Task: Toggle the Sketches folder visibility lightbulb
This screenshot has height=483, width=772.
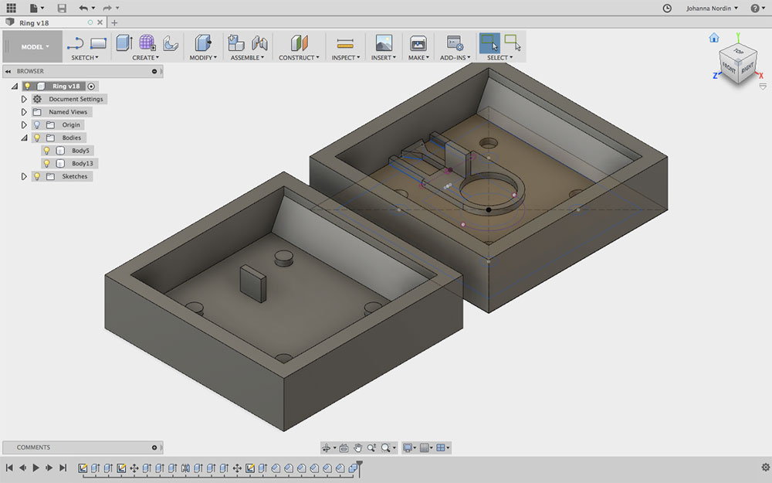Action: [36, 176]
